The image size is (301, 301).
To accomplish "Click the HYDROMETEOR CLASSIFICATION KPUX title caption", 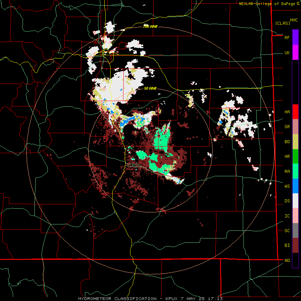I will 150,299.
